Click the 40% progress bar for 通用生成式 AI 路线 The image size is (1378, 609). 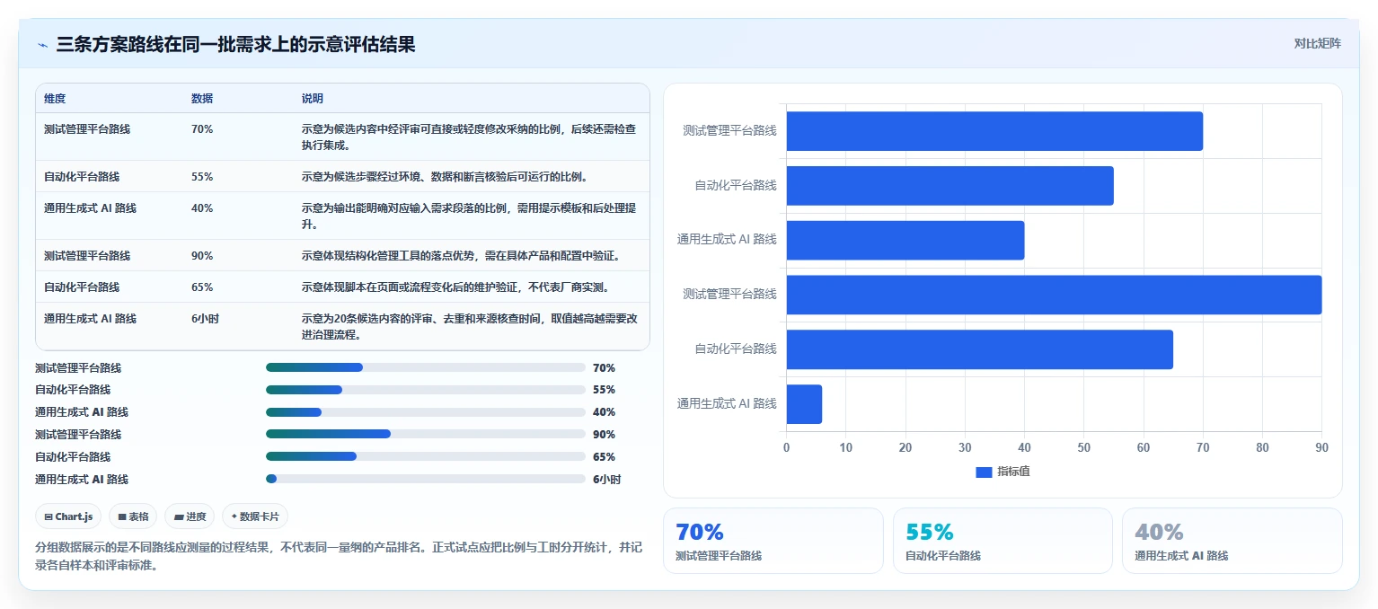[426, 412]
